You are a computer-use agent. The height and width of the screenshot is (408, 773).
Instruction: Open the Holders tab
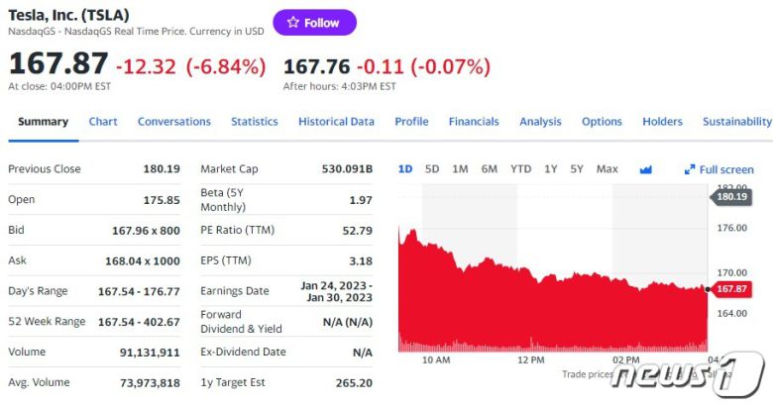coord(662,122)
